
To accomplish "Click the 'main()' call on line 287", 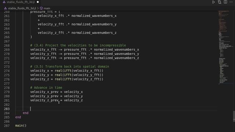I will (x=21, y=125).
